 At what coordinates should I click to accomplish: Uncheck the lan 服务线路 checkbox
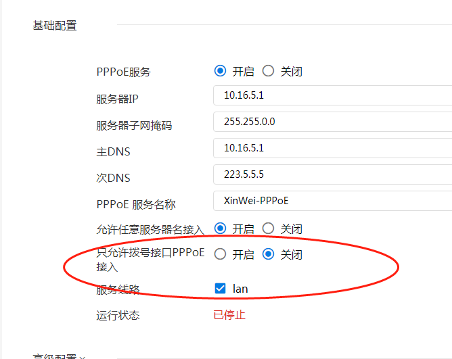220,289
